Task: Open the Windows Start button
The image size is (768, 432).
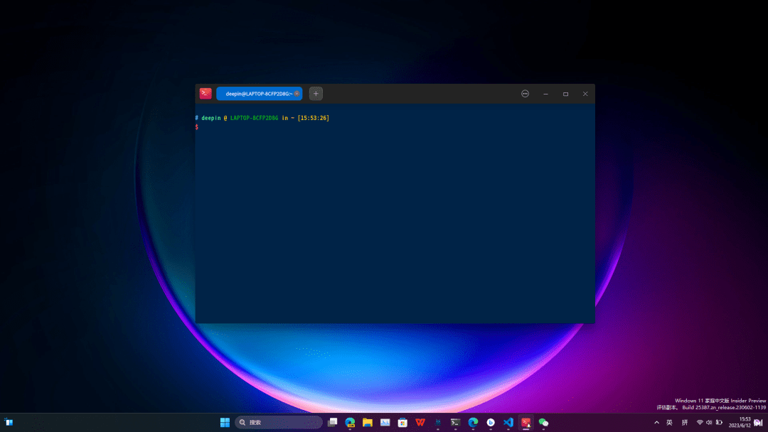Action: point(225,422)
